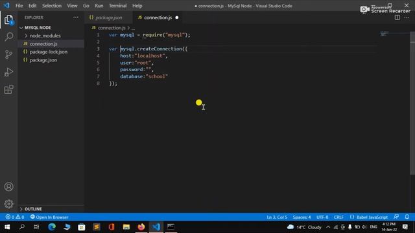
Task: Open terminal window from taskbar
Action: (x=171, y=227)
